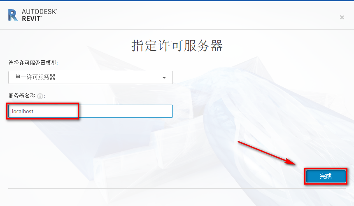Click the localhost text in the server field

(x=23, y=111)
